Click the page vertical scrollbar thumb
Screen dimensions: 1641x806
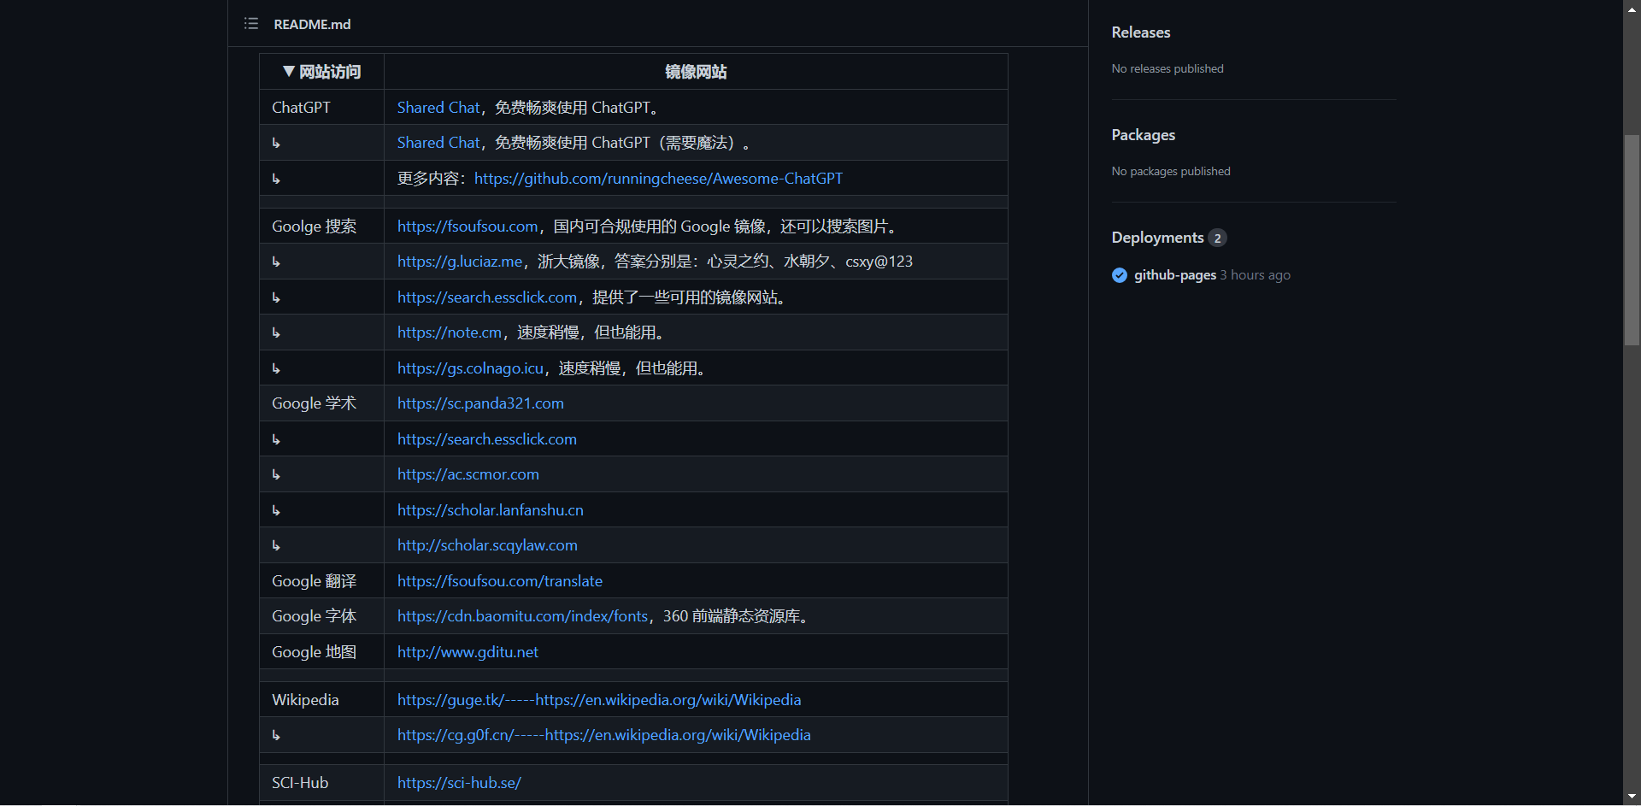1632,239
